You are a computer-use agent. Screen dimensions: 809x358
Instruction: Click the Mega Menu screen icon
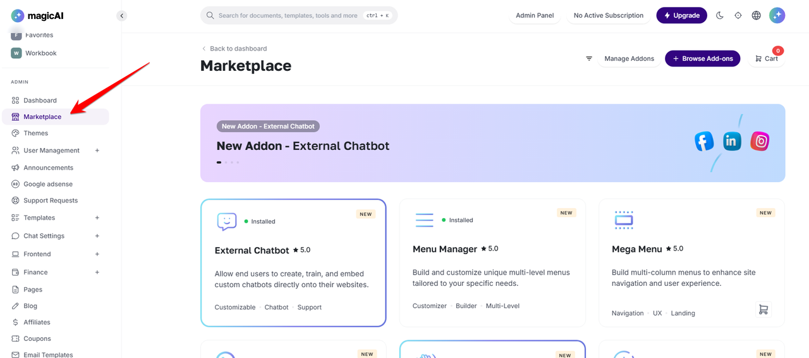pyautogui.click(x=624, y=219)
